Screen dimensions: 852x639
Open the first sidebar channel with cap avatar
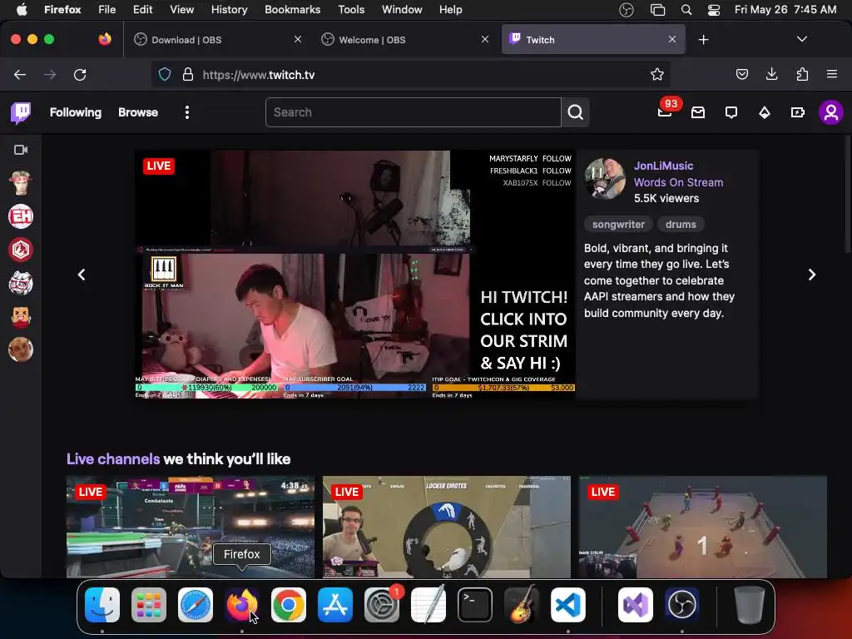[x=21, y=183]
